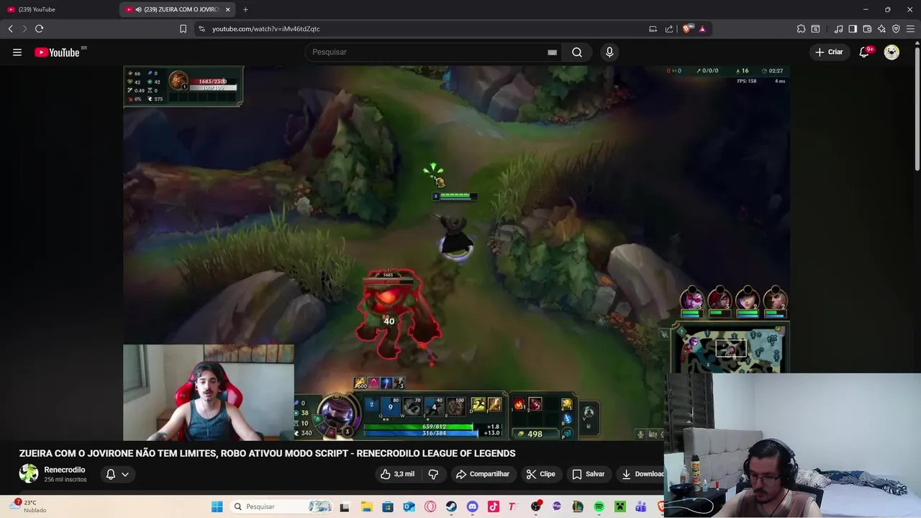The height and width of the screenshot is (518, 921).
Task: Open League of Legends from the taskbar
Action: (577, 506)
